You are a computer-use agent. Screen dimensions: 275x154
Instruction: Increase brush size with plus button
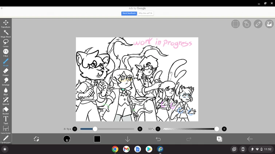click(140, 129)
